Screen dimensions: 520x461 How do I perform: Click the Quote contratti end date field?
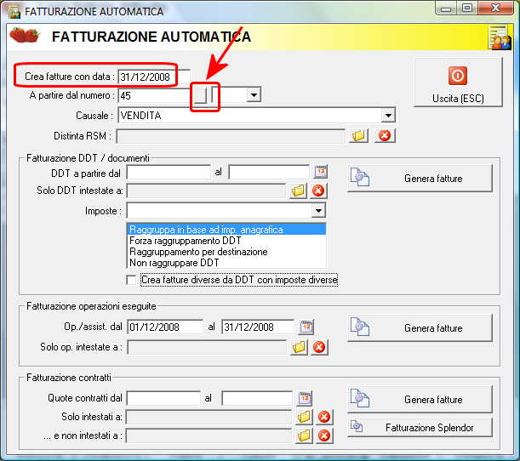tap(257, 398)
